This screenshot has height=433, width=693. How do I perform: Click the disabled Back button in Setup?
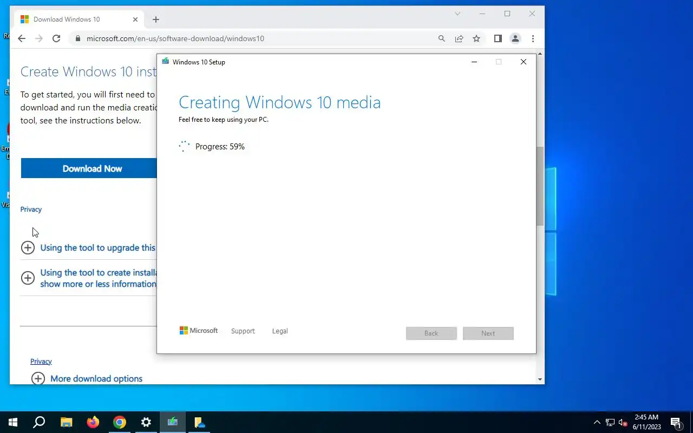[432, 333]
